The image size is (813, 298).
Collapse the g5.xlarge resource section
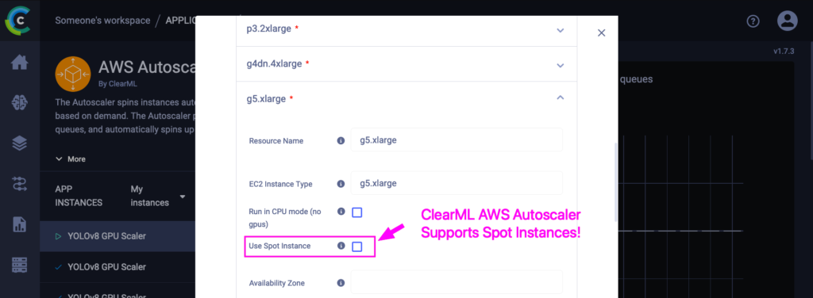click(x=406, y=99)
